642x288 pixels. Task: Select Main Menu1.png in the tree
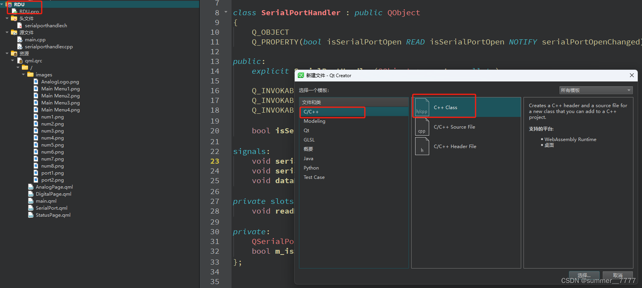60,89
